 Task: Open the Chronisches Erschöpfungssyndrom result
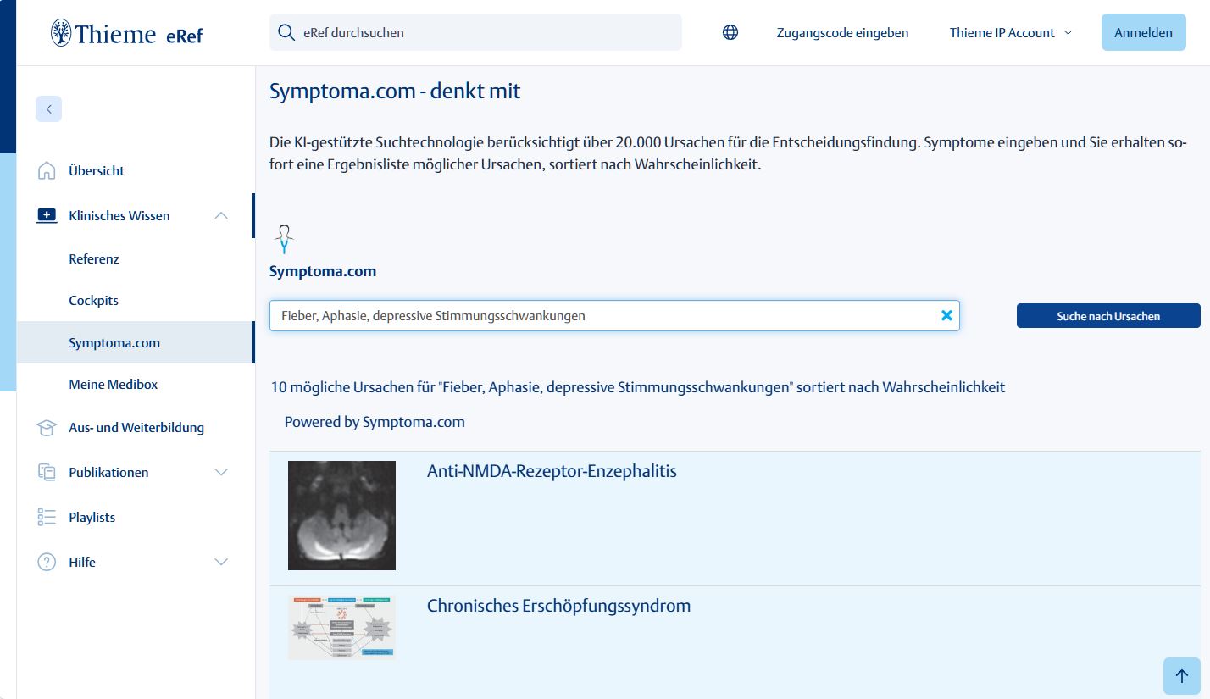tap(558, 606)
